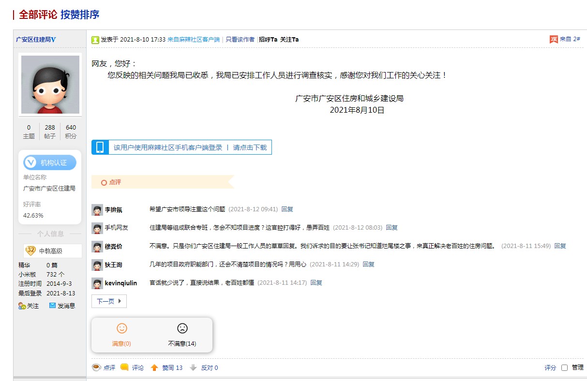587x381 pixels.
Task: Open 请点击下载 download link
Action: 250,147
